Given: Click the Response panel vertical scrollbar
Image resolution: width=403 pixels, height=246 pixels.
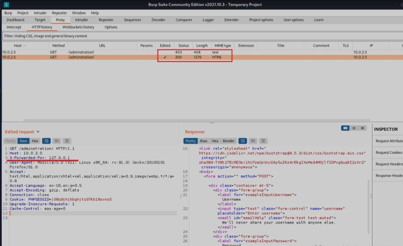Looking at the screenshot, I should point(368,207).
